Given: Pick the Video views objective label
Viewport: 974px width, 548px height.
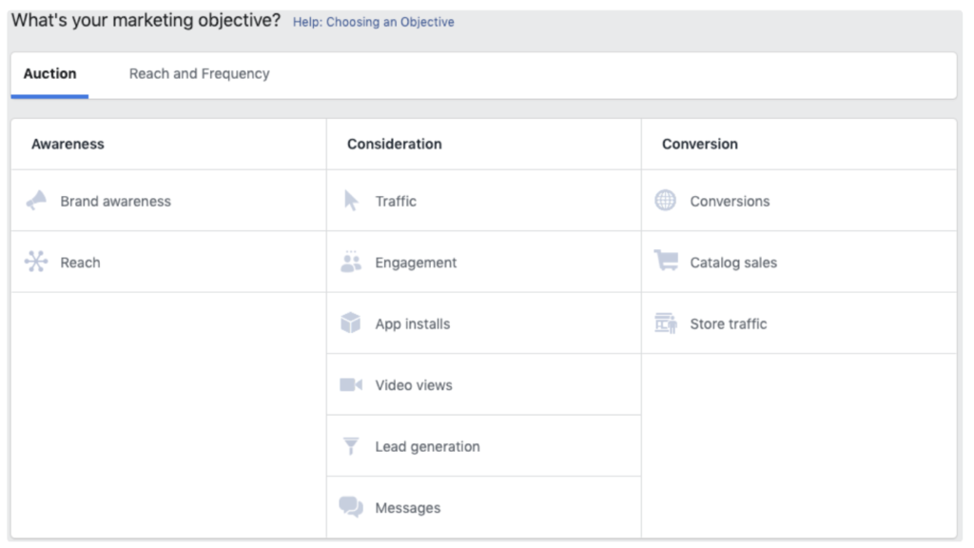Looking at the screenshot, I should [x=414, y=385].
